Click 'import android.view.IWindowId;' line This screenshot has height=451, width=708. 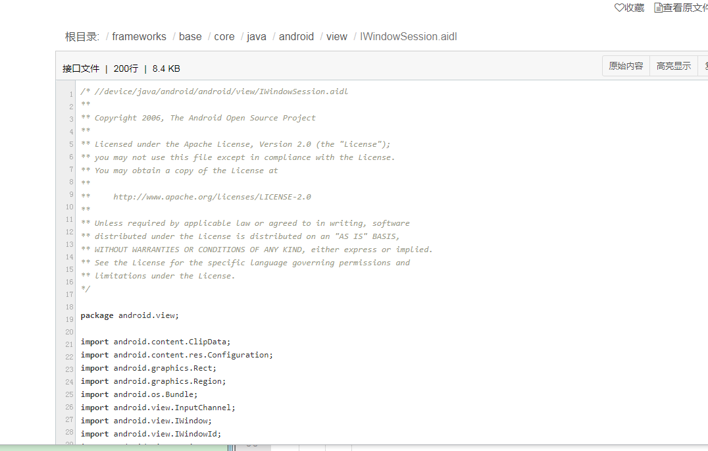[151, 433]
